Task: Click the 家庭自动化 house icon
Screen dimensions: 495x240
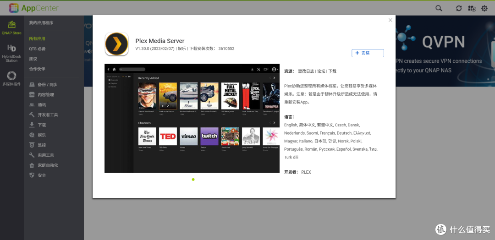Action: (x=32, y=165)
